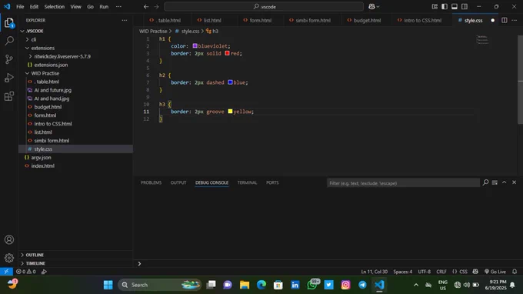The image size is (523, 294).
Task: Open AI and future.jpg in explorer
Action: click(52, 90)
